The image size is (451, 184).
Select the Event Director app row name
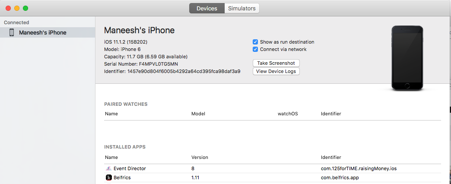click(130, 168)
